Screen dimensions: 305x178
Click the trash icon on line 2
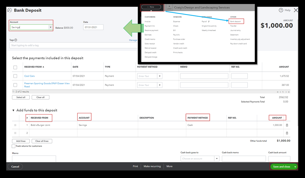point(287,133)
